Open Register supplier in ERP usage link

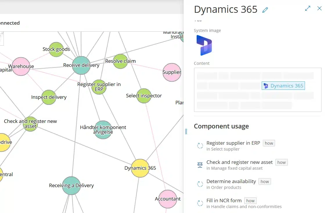(233, 143)
